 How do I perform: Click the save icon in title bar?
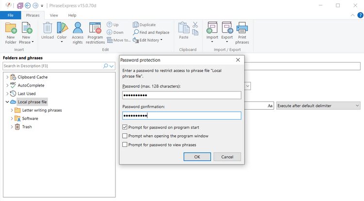[x=20, y=5]
